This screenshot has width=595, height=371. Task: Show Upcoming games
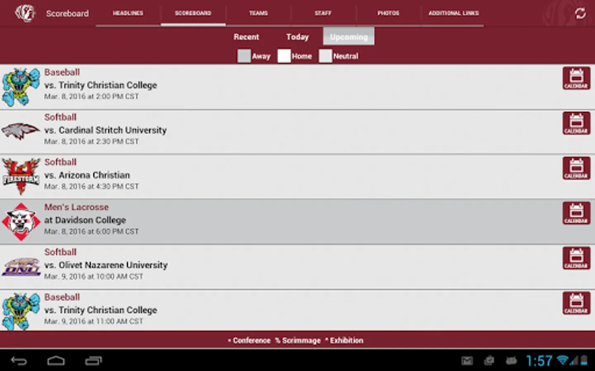[x=349, y=37]
